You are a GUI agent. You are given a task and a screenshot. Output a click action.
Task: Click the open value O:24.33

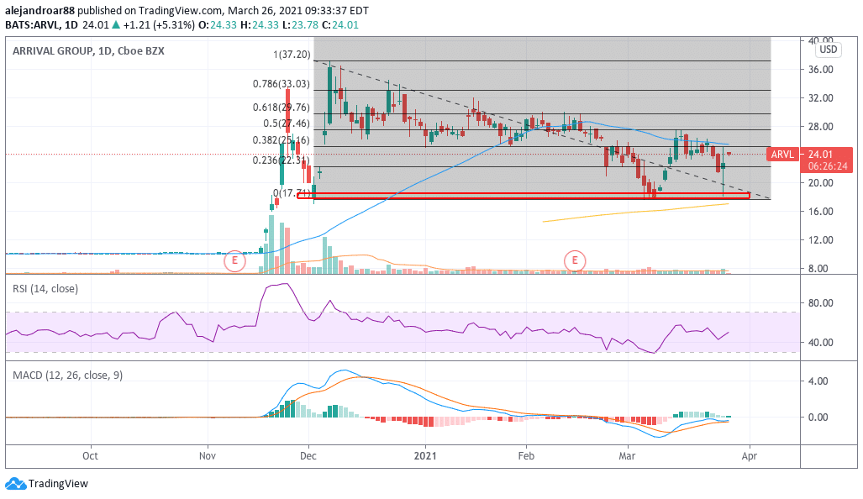[x=218, y=24]
